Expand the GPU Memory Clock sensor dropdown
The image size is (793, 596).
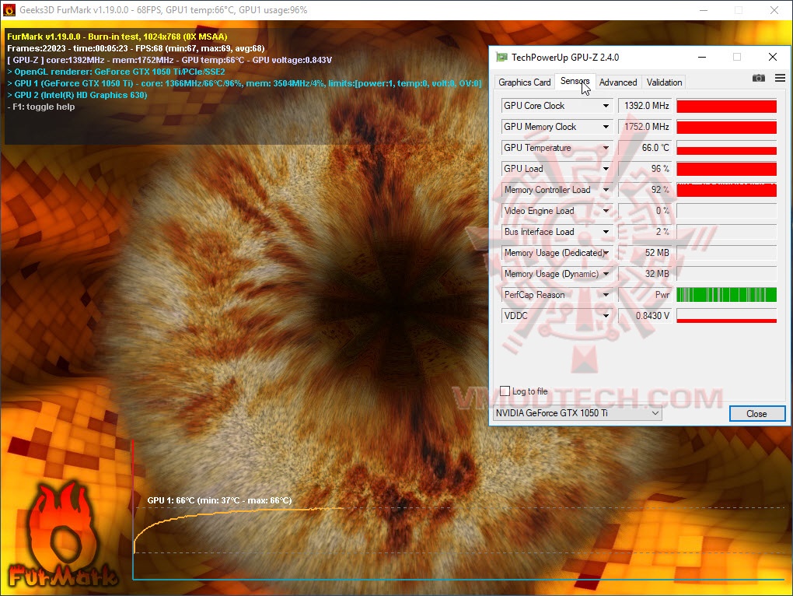(x=606, y=127)
